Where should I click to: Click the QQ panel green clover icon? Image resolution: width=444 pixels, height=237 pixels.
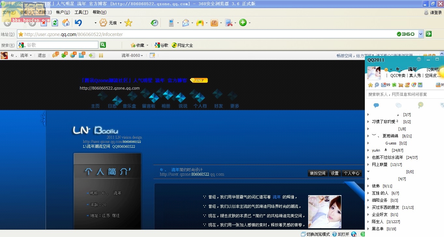tap(394, 85)
